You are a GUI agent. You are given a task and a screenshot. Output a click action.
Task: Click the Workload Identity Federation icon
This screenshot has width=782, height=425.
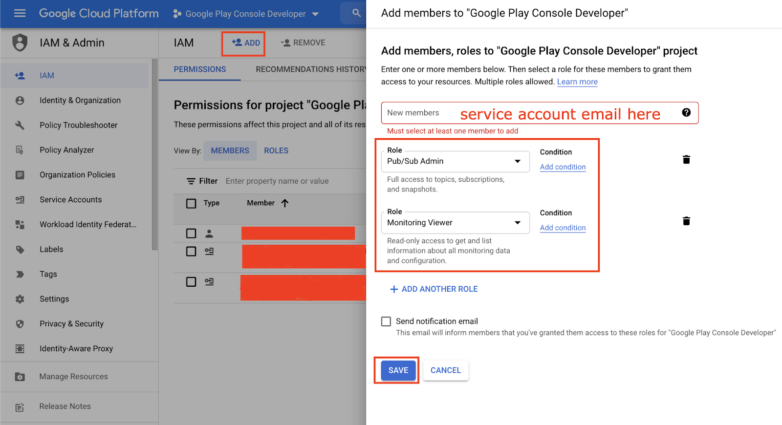pyautogui.click(x=20, y=224)
